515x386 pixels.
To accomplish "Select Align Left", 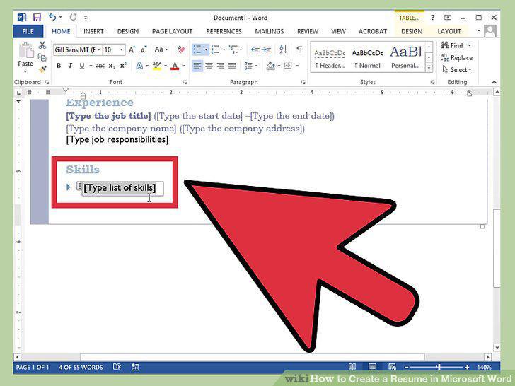I will tap(197, 66).
